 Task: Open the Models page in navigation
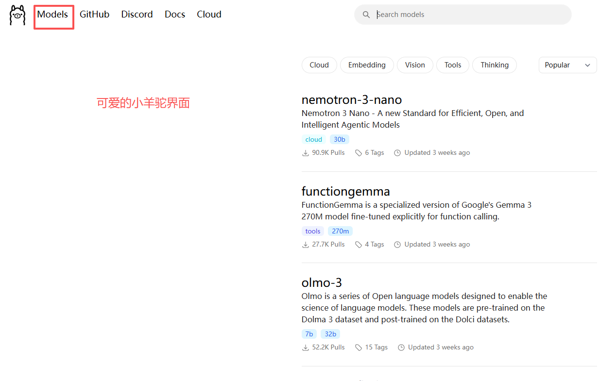coord(52,15)
